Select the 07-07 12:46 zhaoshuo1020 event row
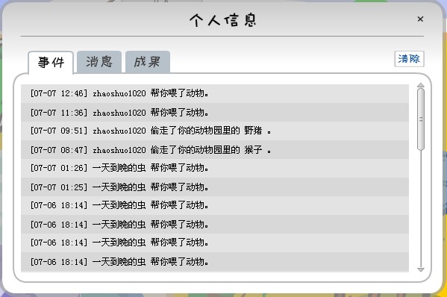The height and width of the screenshot is (297, 447). coord(215,93)
